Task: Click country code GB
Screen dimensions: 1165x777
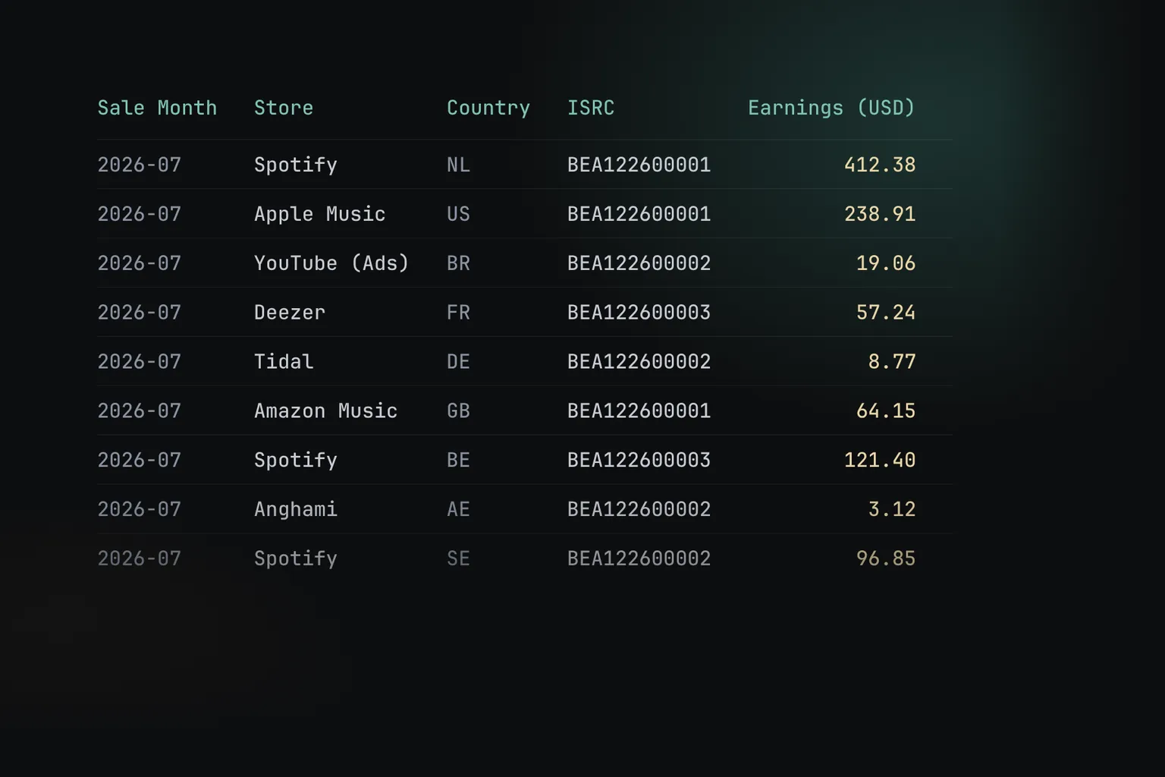Action: coord(458,411)
